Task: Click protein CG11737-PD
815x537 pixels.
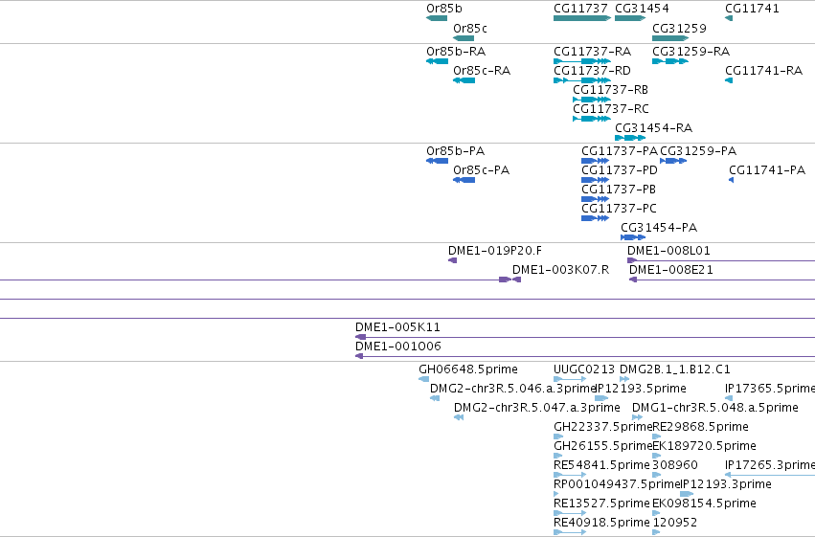Action: (595, 180)
